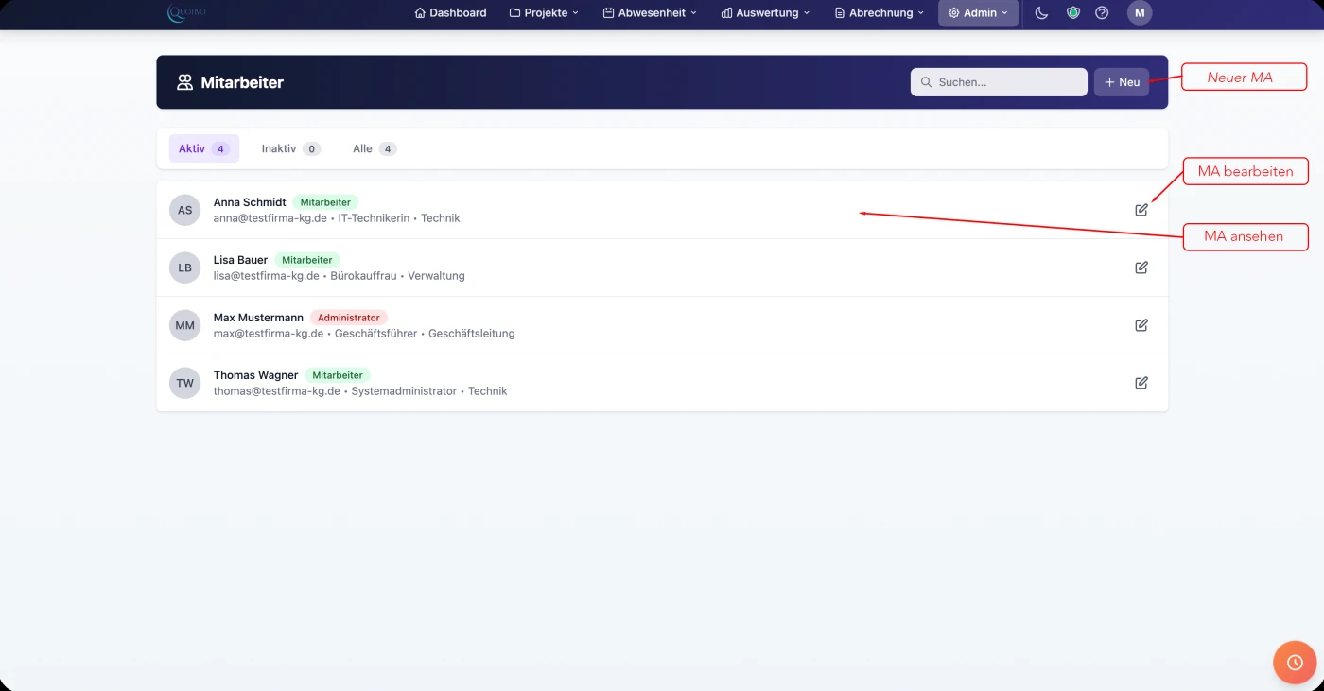The height and width of the screenshot is (691, 1324).
Task: Click the orange clock timer button
Action: click(1295, 663)
